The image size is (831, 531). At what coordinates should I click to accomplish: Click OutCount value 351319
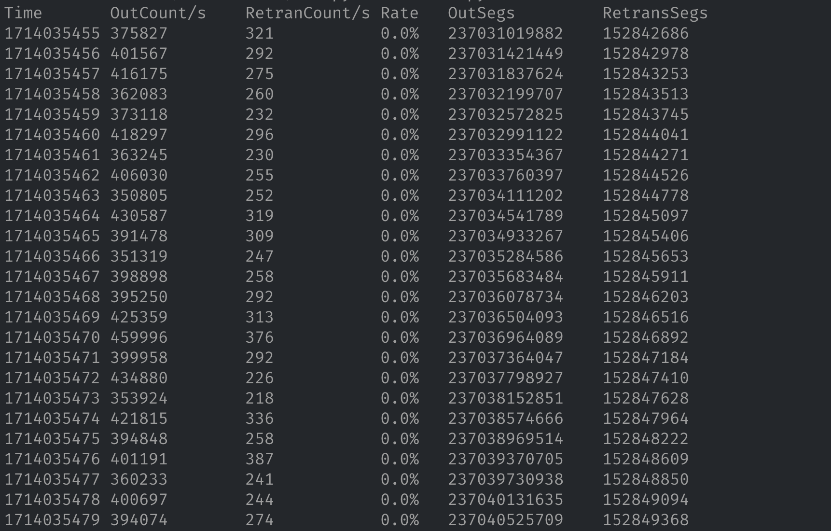click(x=139, y=256)
